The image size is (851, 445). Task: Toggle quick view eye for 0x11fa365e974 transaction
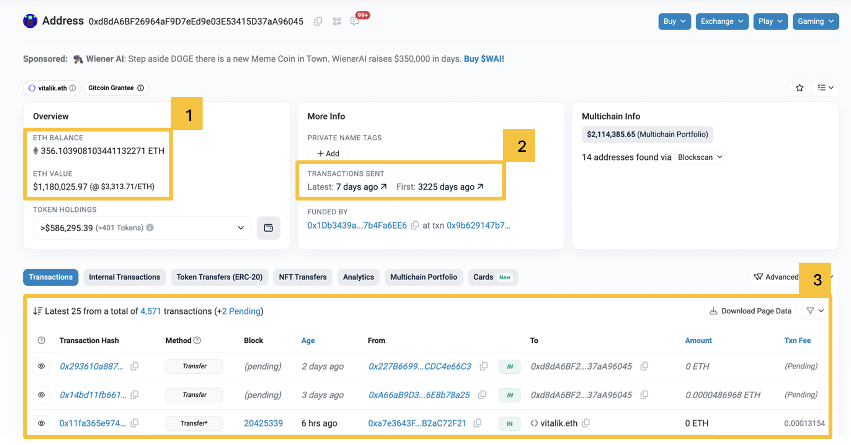click(x=41, y=423)
